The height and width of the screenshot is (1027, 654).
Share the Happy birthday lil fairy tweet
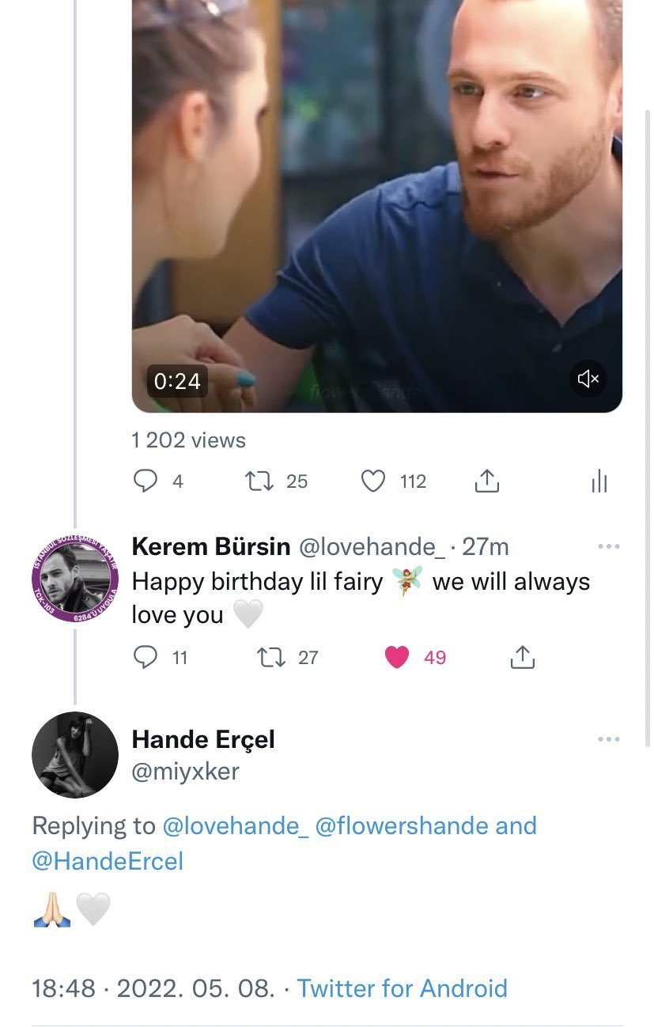pos(522,657)
